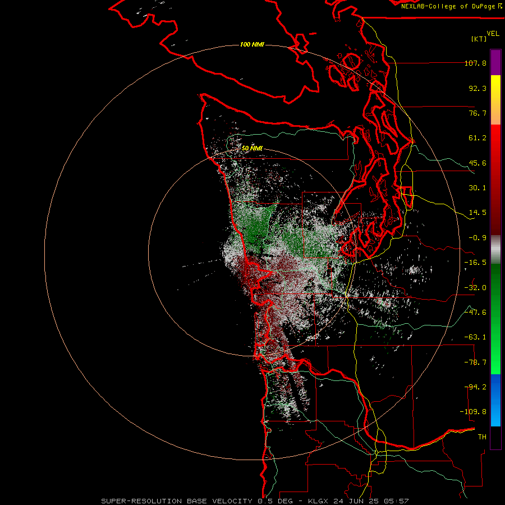Click the -94.2 legend value
Image resolution: width=505 pixels, height=505 pixels.
click(x=475, y=387)
